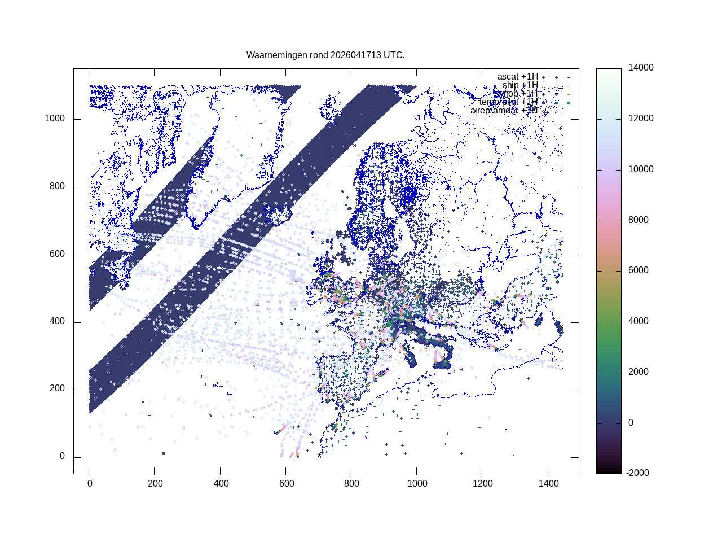This screenshot has width=722, height=542.
Task: Click the green plus synop legend marker
Action: pos(569,94)
